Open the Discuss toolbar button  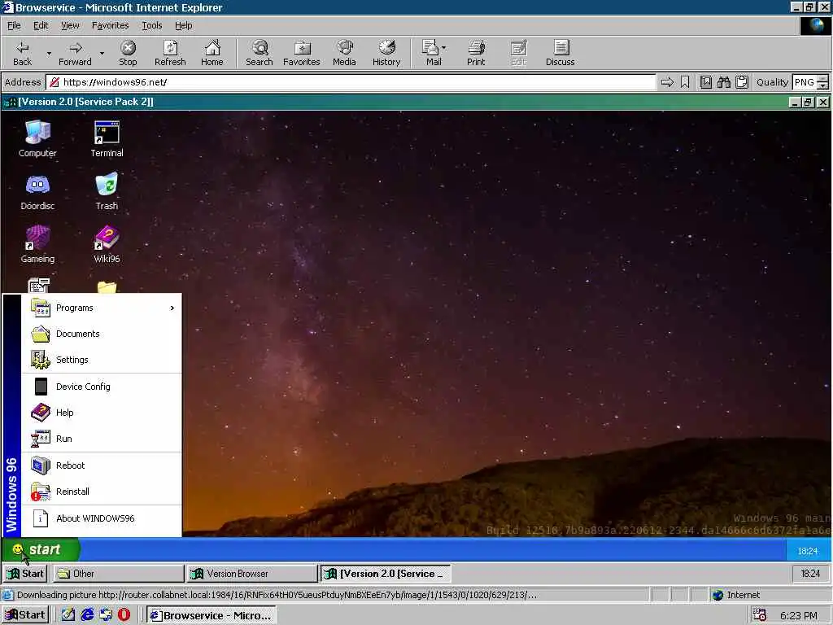pyautogui.click(x=560, y=53)
